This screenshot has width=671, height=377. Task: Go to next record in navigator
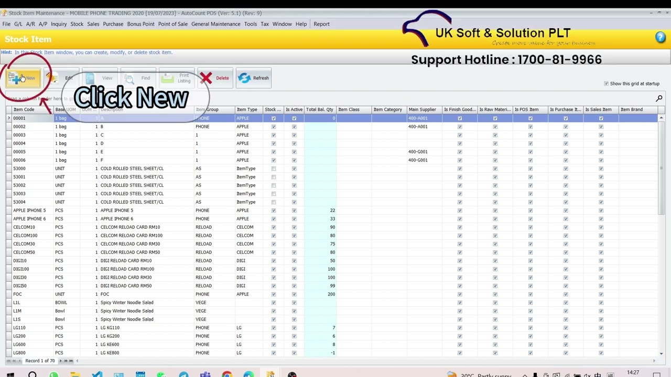click(60, 361)
